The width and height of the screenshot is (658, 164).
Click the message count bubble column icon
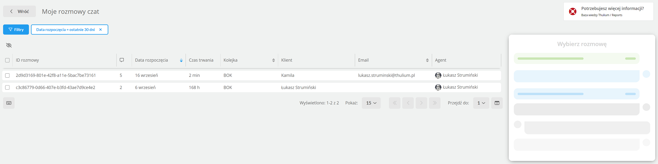pyautogui.click(x=122, y=60)
